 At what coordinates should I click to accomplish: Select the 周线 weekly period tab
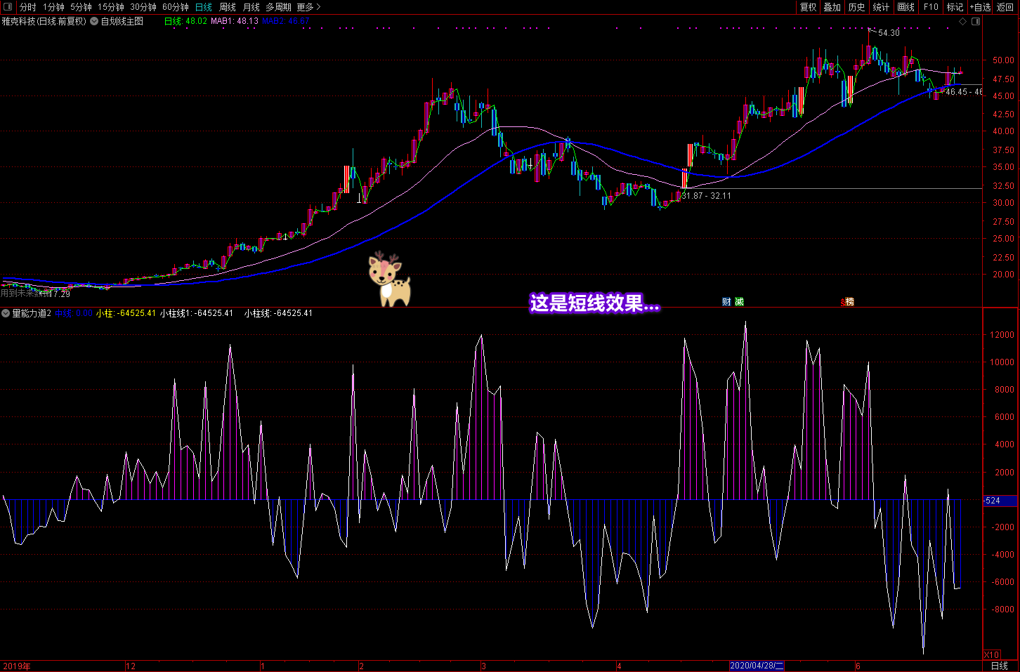[228, 7]
